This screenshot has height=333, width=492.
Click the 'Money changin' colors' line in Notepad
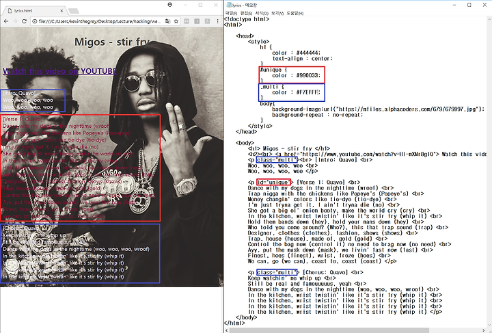[323, 199]
